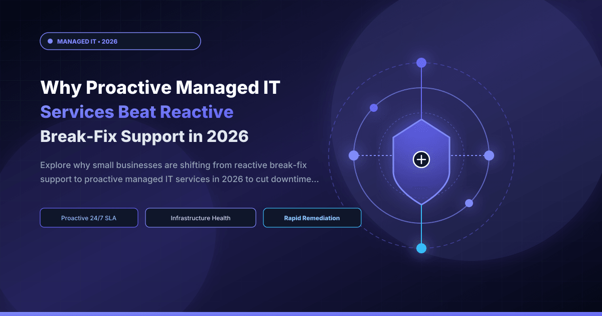Click the cyan node below the shield

(421, 248)
